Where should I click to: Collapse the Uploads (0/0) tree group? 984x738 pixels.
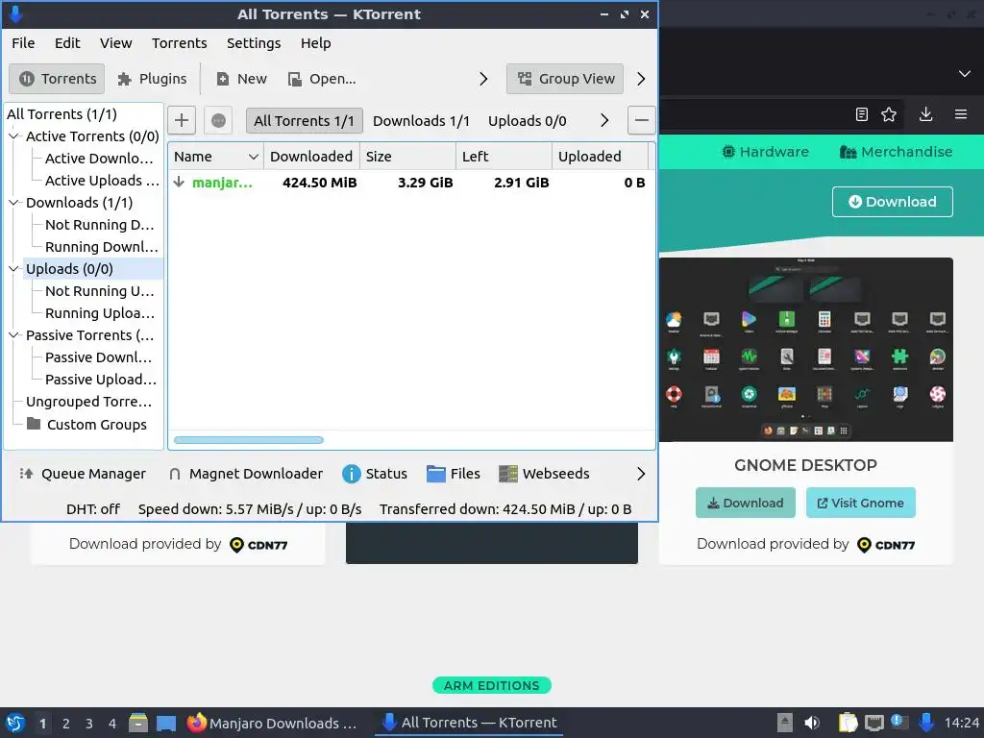pyautogui.click(x=13, y=269)
